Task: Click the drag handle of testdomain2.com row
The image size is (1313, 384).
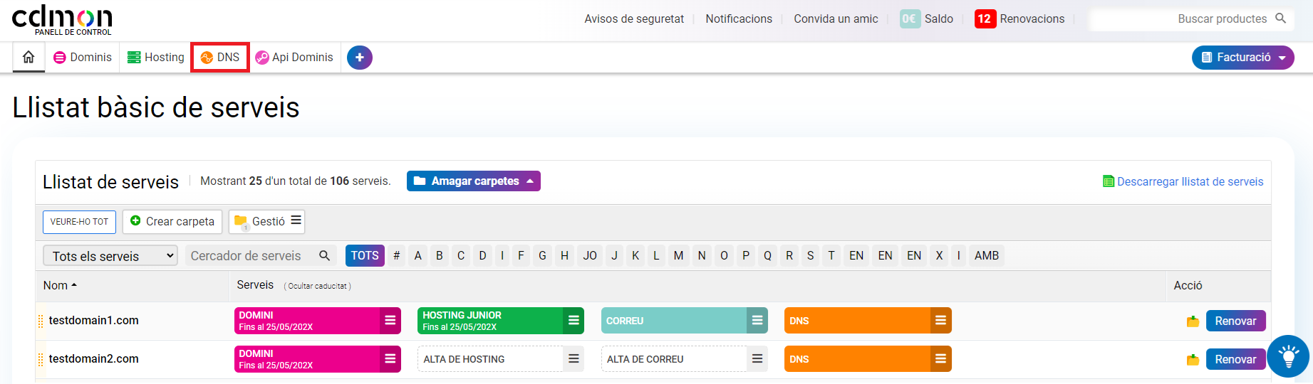Action: coord(41,359)
